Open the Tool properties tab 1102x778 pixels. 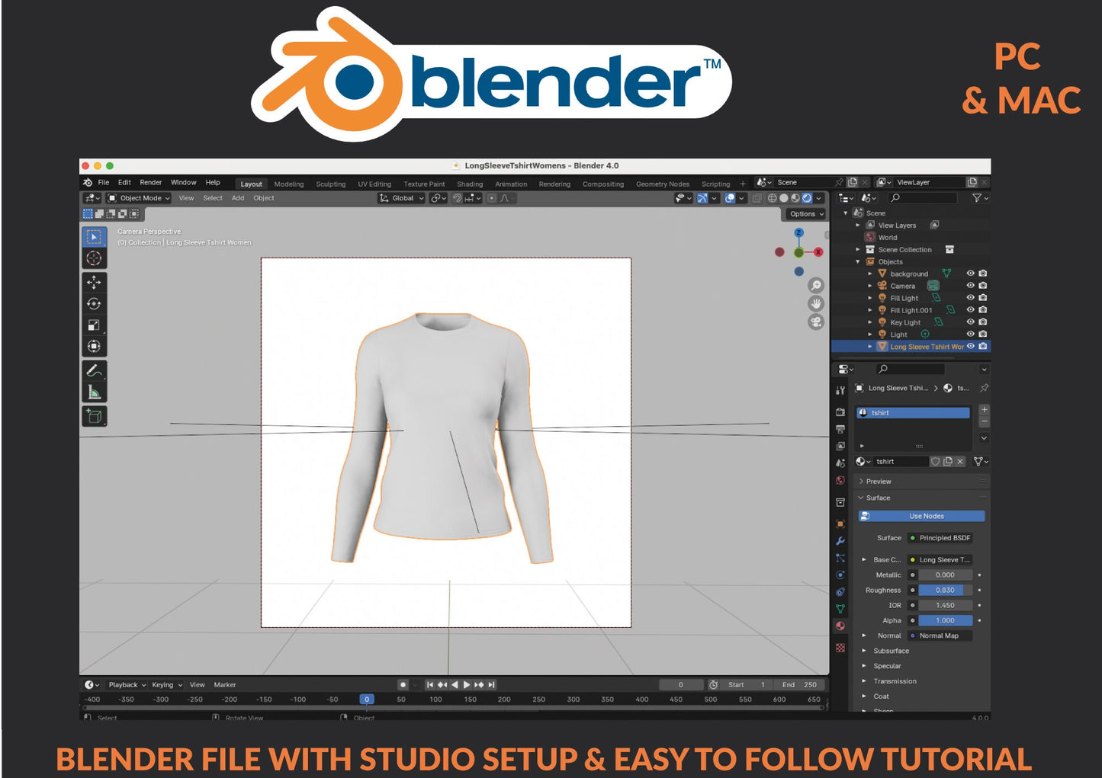point(840,390)
